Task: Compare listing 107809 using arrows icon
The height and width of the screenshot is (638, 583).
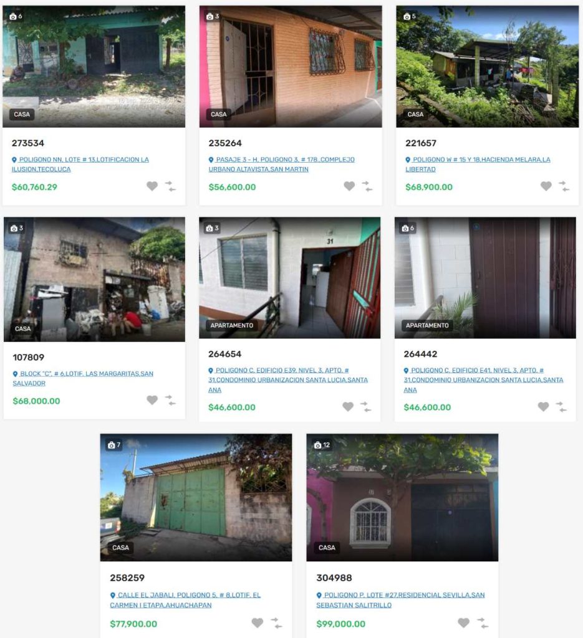Action: click(x=170, y=400)
